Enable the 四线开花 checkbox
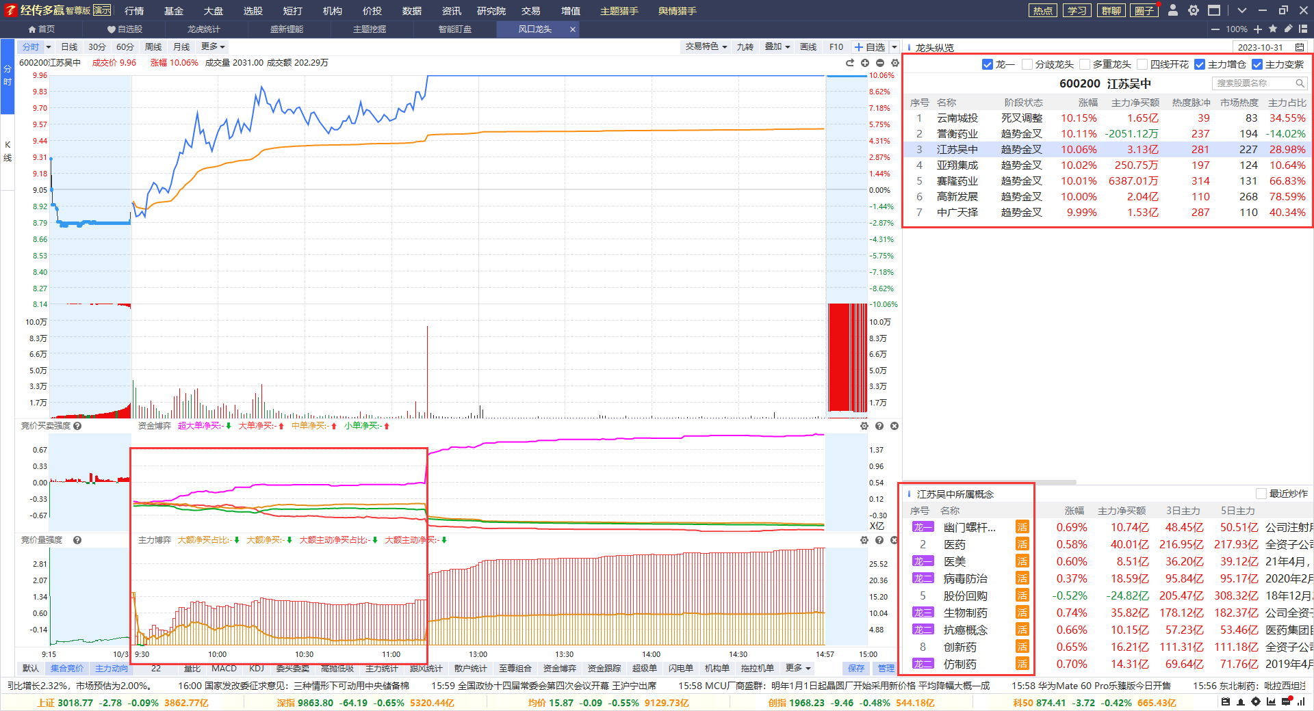This screenshot has width=1314, height=711. 1142,64
